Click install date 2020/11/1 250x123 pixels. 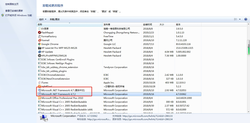(148, 36)
